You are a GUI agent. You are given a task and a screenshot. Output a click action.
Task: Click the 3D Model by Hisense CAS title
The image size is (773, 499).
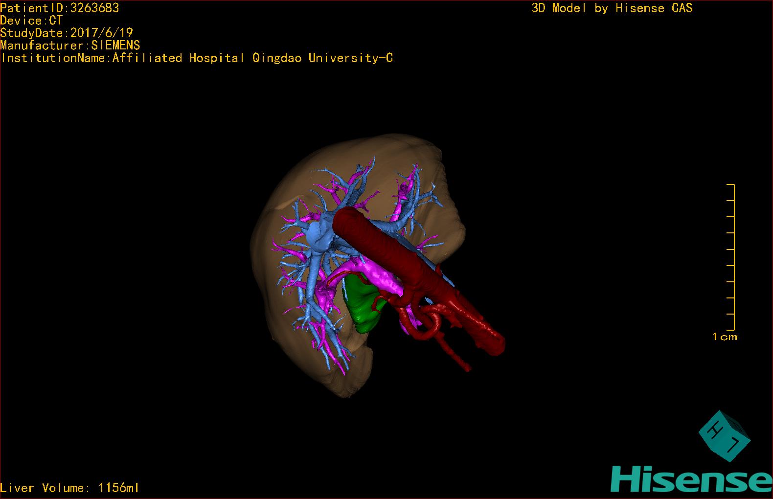(x=612, y=8)
